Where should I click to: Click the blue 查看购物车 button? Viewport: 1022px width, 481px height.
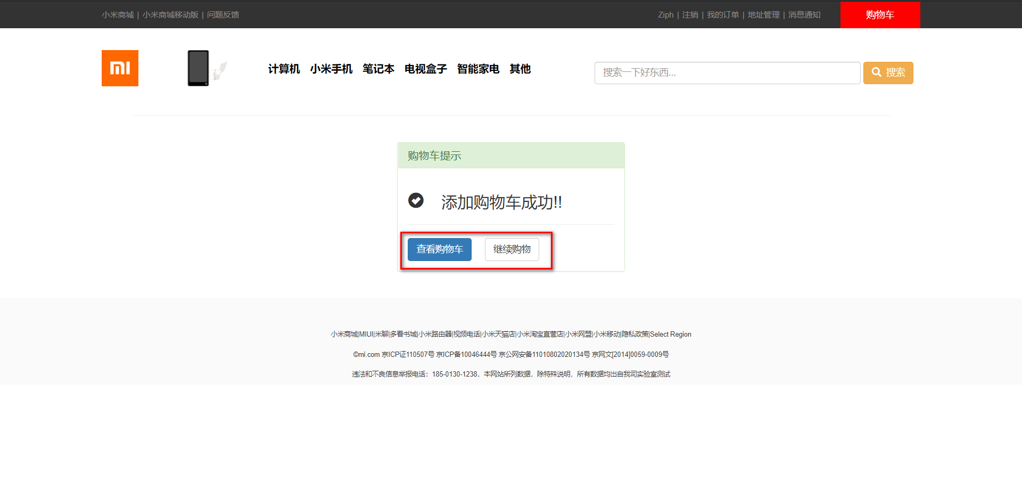pyautogui.click(x=440, y=249)
